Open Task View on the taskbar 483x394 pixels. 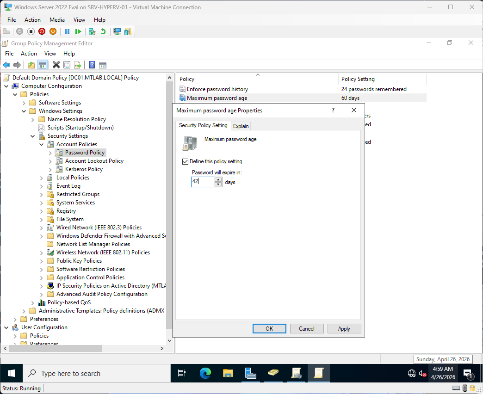[x=182, y=373]
